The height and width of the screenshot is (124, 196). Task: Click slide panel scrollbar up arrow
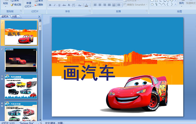click(40, 20)
